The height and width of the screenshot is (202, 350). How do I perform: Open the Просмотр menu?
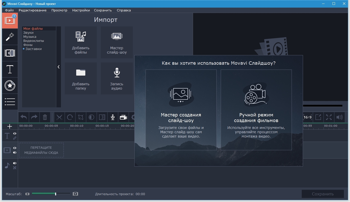(59, 10)
